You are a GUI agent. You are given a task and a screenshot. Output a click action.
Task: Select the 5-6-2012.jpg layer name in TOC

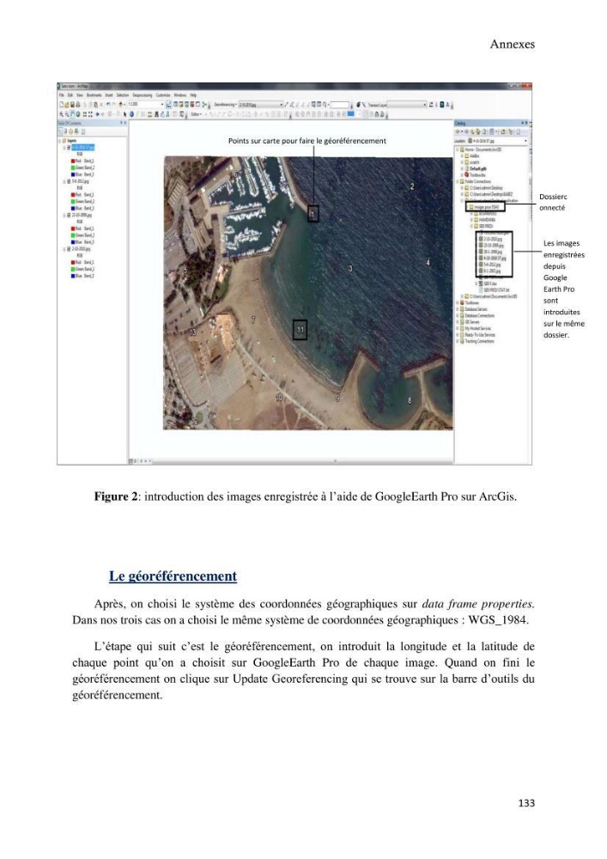pos(81,181)
